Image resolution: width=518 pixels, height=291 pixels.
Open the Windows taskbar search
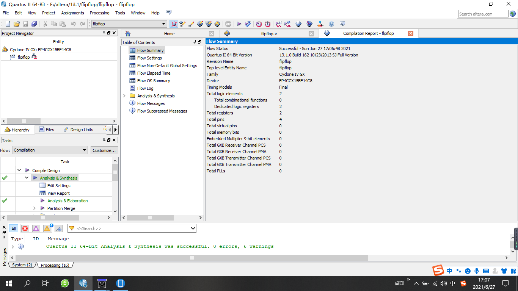click(x=27, y=283)
